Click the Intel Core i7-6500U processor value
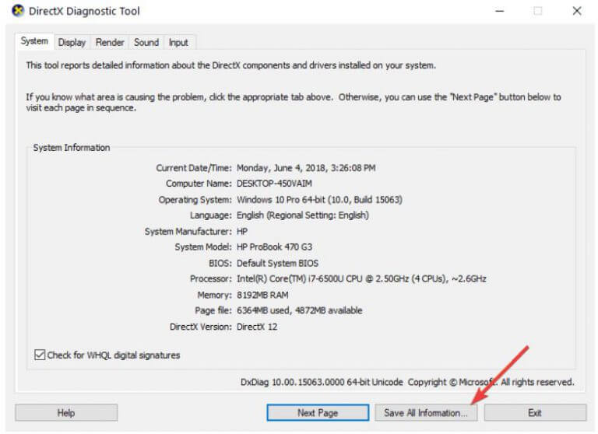Viewport: 598px width, 434px height. pyautogui.click(x=361, y=279)
